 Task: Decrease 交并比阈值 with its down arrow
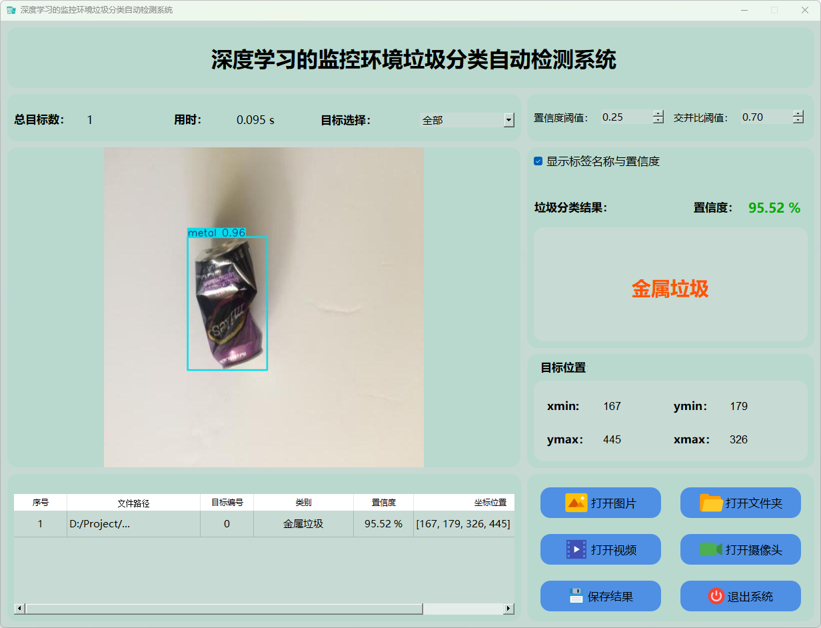798,121
